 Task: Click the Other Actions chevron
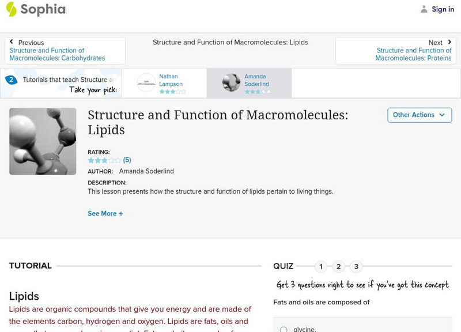(443, 115)
